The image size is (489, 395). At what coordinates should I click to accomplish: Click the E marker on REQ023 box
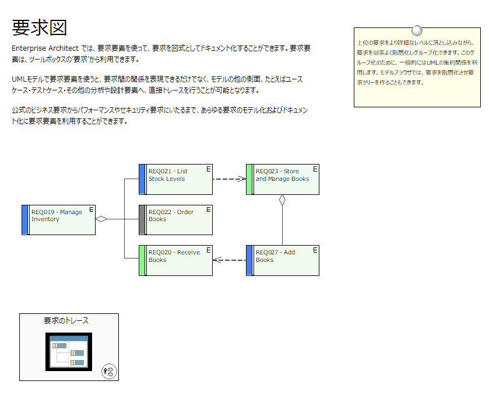point(315,169)
